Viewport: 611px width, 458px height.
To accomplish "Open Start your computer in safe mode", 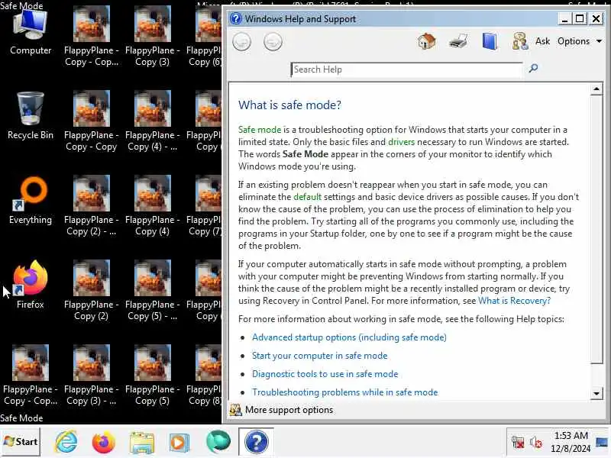I will [319, 356].
